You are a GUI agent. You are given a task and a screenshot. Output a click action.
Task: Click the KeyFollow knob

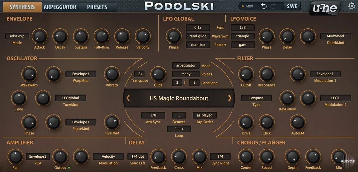287,98
